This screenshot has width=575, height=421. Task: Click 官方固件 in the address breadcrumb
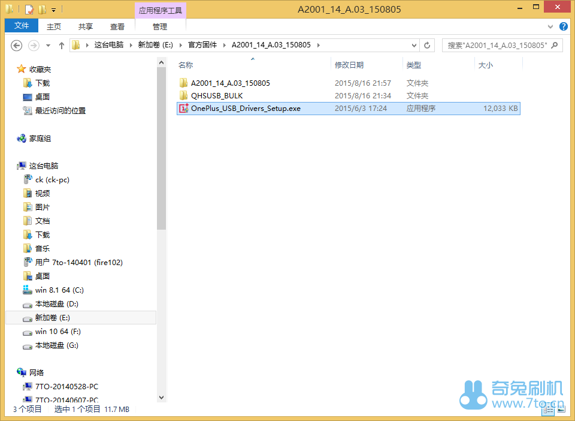tap(203, 45)
